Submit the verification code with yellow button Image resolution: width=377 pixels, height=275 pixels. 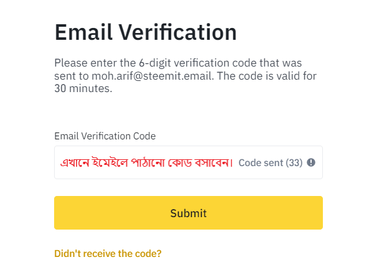coord(188,213)
